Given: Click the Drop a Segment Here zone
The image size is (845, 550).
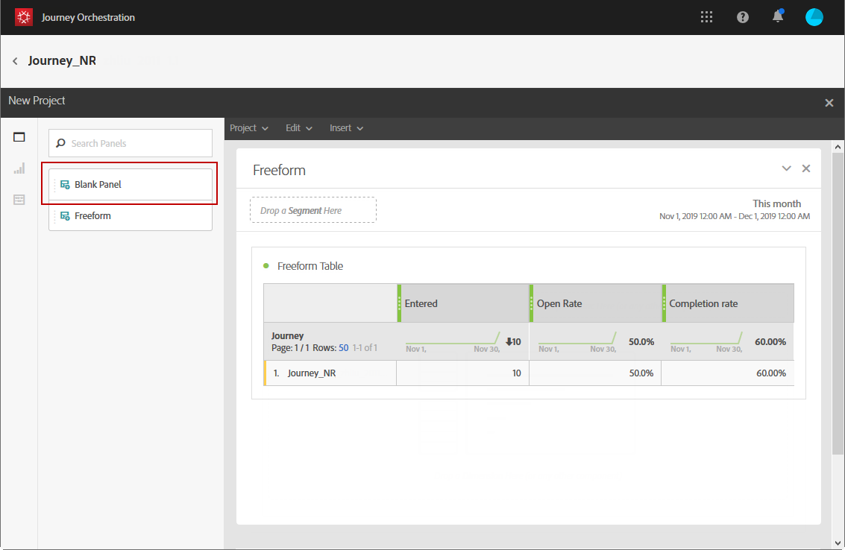Looking at the screenshot, I should (x=313, y=210).
